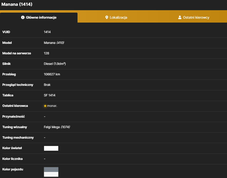Click the white Kolor świateł swatch
The image size is (227, 178).
(51, 148)
